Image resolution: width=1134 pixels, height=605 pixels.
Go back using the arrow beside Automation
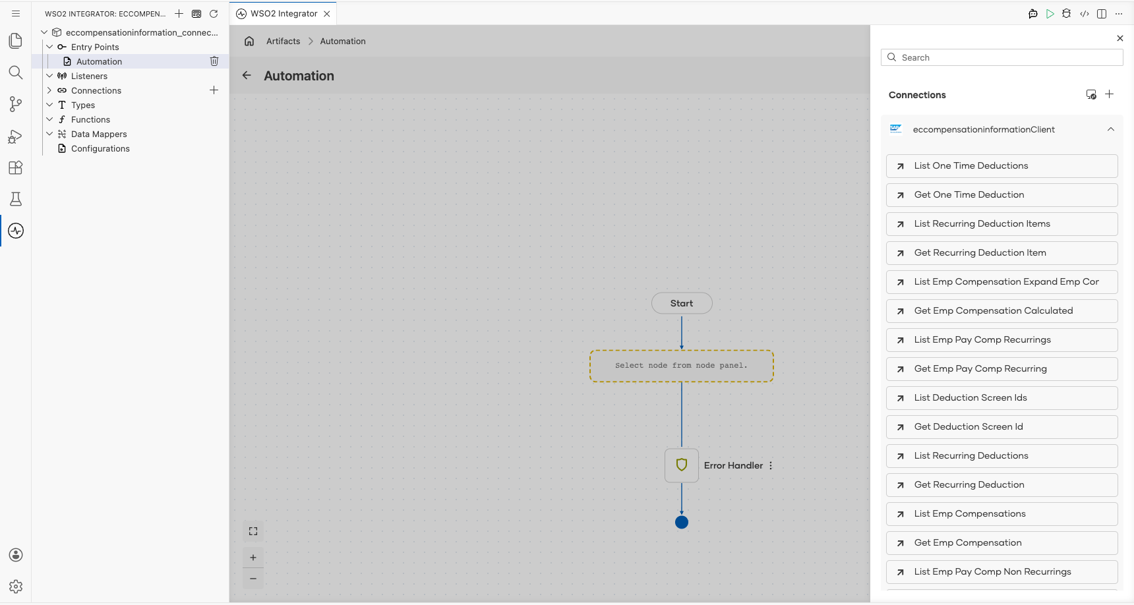pos(247,75)
